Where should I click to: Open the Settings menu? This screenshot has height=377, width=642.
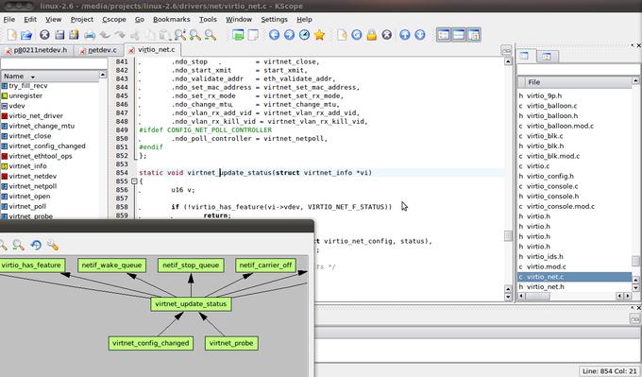[274, 19]
